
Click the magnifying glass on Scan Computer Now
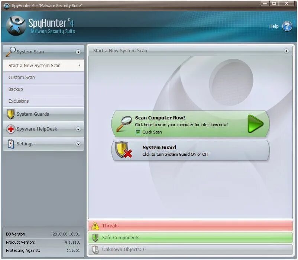pos(124,124)
